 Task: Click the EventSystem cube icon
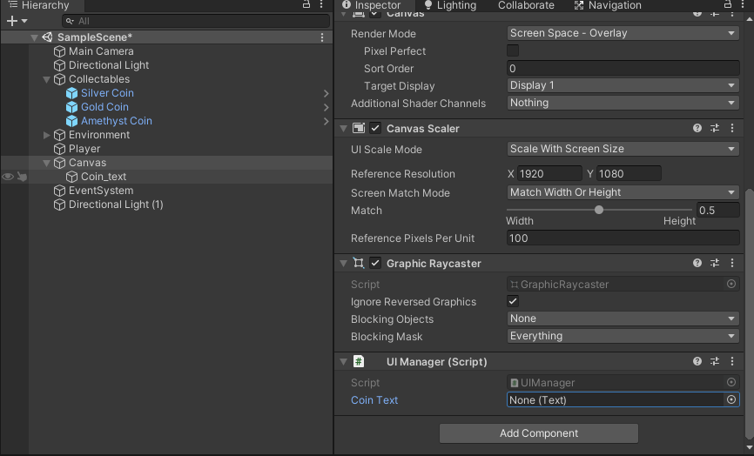pos(59,191)
